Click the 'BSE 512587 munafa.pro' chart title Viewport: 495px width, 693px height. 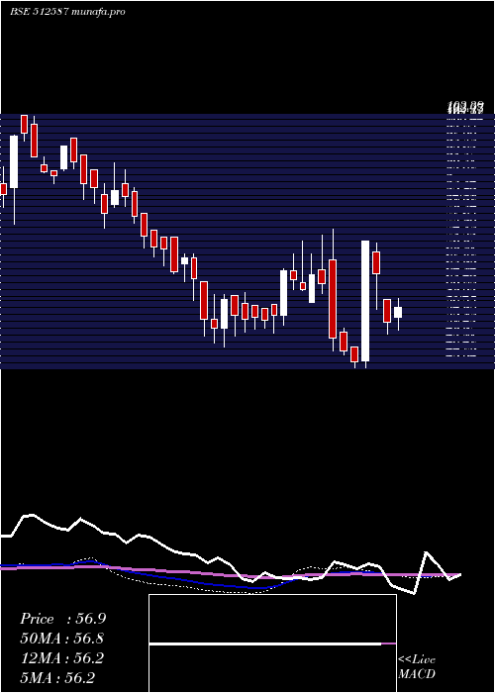pos(67,12)
